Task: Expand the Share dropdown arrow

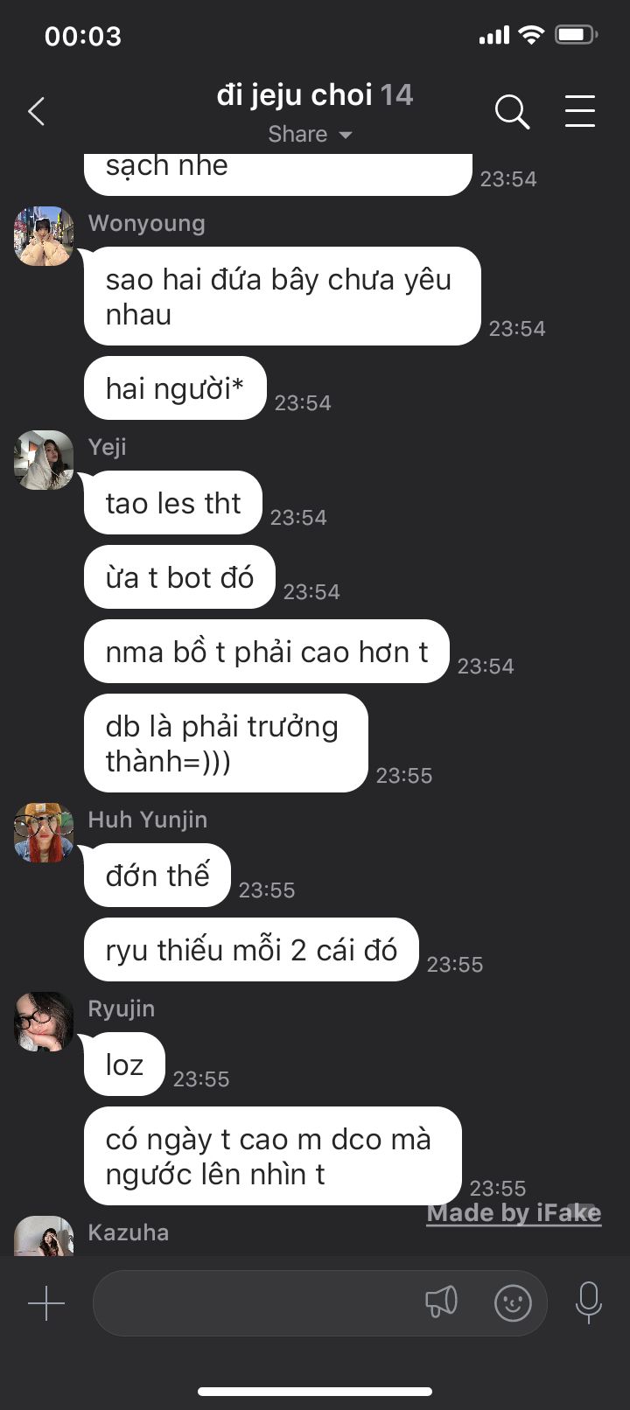Action: coord(345,135)
